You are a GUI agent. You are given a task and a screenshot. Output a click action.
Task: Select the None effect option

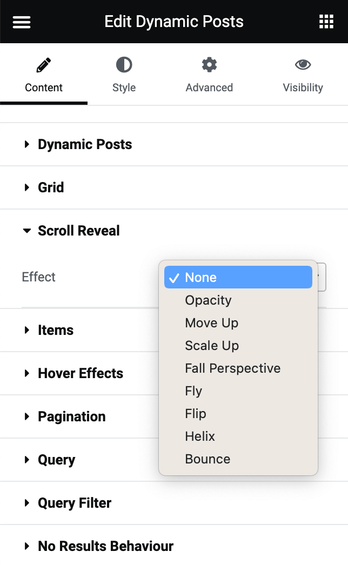pos(238,277)
